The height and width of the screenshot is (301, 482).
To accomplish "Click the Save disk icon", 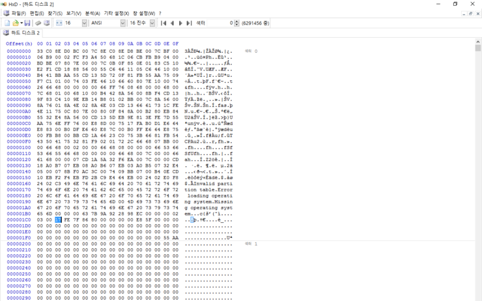I will (x=27, y=23).
